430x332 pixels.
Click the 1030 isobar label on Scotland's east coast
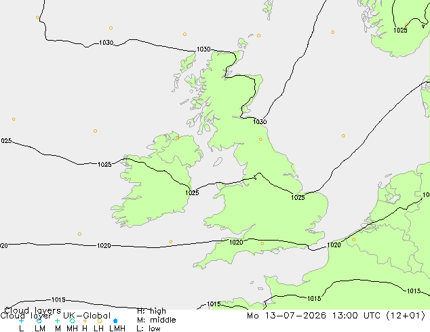(260, 122)
